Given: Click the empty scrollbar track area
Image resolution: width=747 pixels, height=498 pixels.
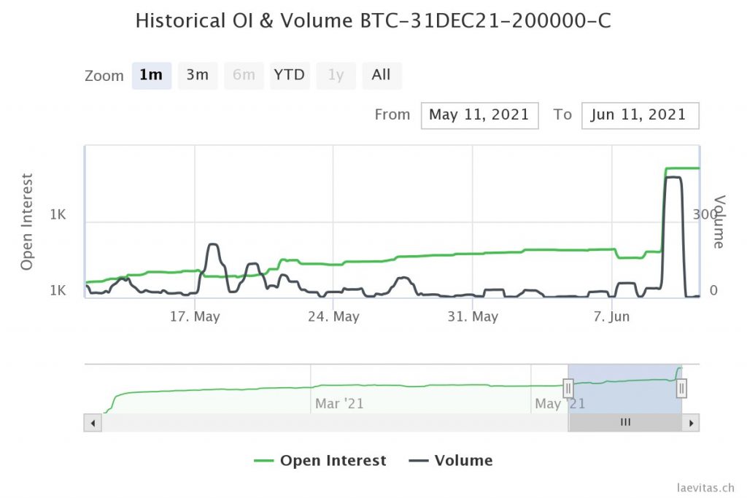Looking at the screenshot, I should pyautogui.click(x=328, y=423).
